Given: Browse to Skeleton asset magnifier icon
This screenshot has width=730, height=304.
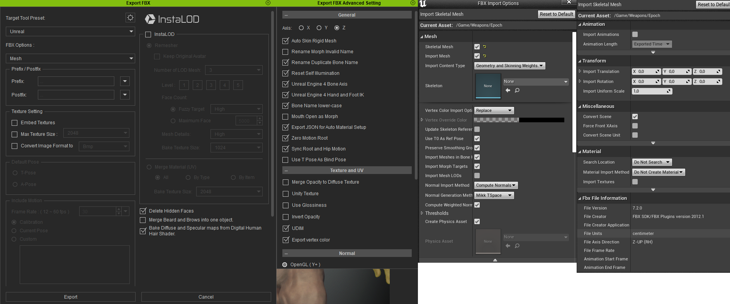Looking at the screenshot, I should (x=517, y=90).
